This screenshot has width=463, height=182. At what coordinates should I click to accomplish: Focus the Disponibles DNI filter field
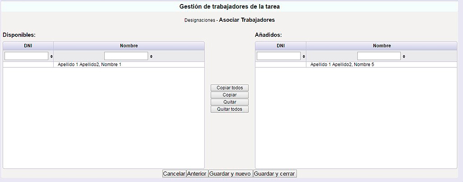click(26, 56)
